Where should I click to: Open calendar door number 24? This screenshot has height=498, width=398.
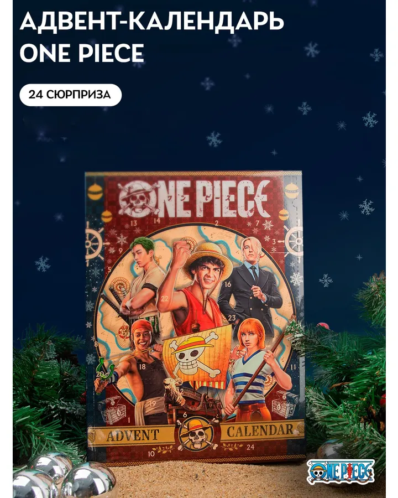click(250, 447)
